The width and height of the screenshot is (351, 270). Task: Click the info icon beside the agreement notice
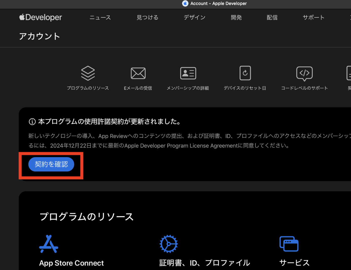tap(32, 122)
